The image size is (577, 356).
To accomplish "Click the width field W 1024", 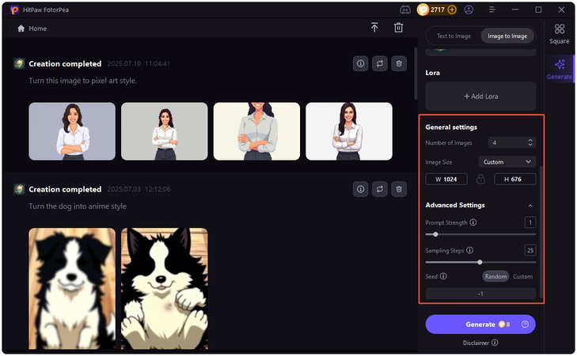I will point(446,179).
